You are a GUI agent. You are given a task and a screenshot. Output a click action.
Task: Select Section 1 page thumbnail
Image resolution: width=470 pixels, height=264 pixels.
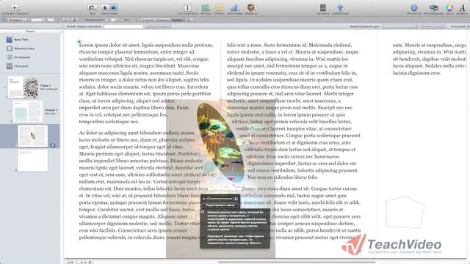pyautogui.click(x=28, y=111)
